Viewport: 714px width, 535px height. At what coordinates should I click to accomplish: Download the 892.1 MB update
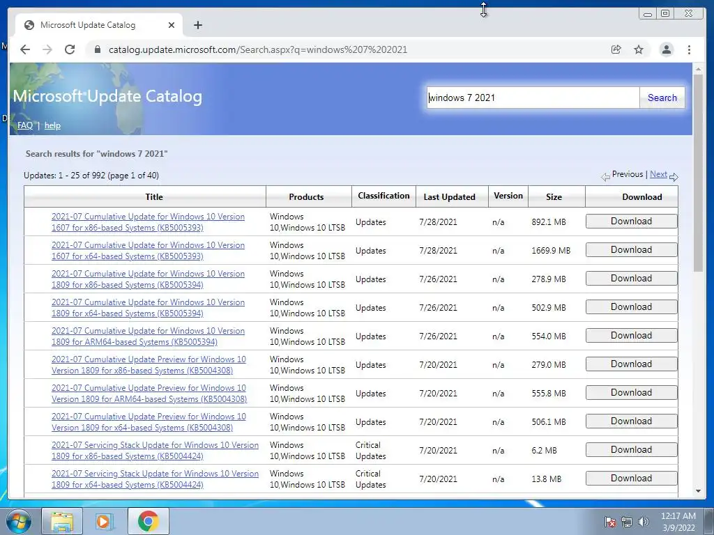631,221
